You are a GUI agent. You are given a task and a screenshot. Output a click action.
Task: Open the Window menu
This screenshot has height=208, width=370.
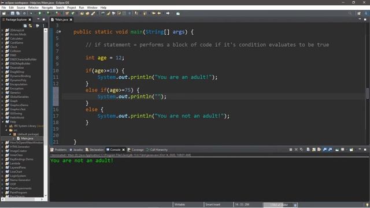click(92, 8)
